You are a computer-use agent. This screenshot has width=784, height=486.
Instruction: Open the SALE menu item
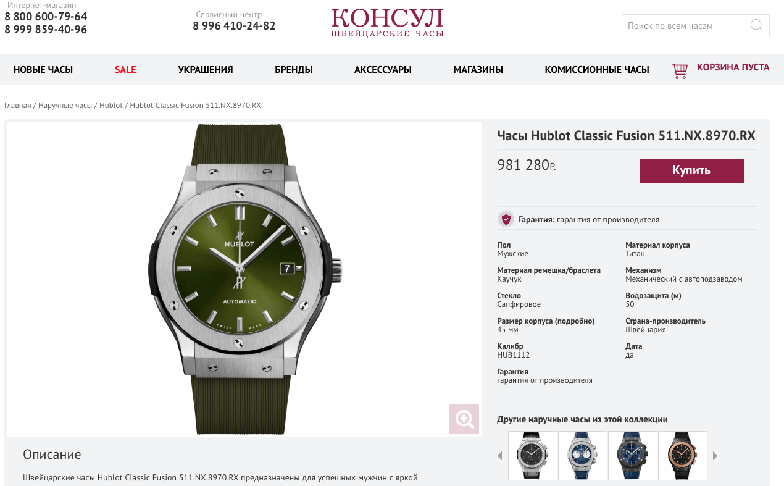tap(125, 70)
